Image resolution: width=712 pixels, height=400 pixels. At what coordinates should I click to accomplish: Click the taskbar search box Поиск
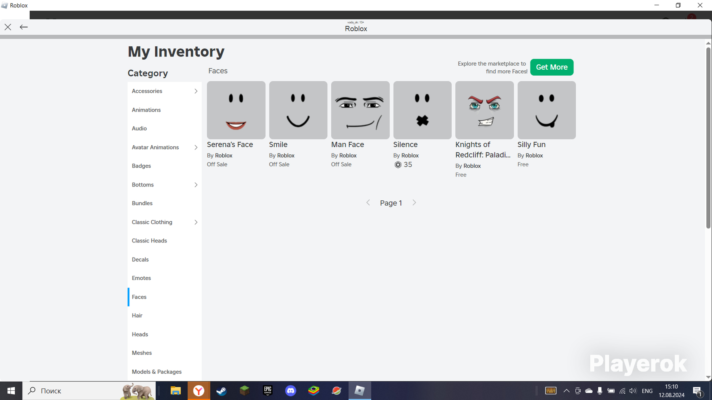(x=89, y=391)
